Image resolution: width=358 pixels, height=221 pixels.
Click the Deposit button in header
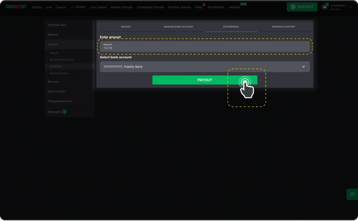tap(302, 7)
